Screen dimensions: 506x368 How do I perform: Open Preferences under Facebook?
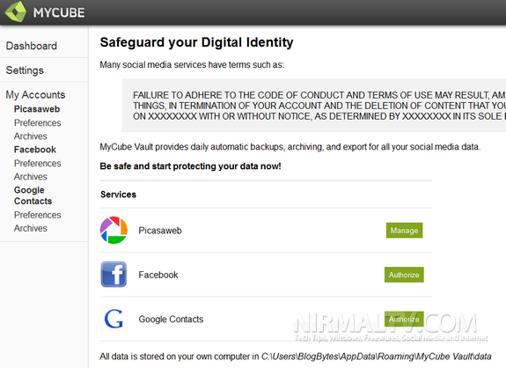tap(38, 164)
